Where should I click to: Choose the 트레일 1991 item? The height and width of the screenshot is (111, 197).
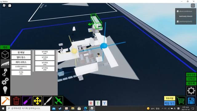pos(21,73)
